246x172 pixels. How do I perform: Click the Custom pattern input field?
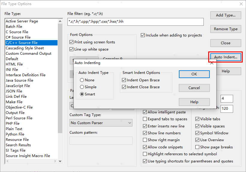pos(101,141)
